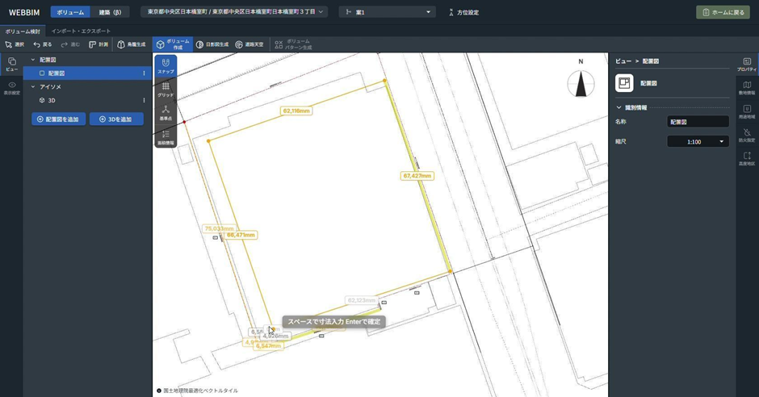This screenshot has height=397, width=759.
Task: Open the 敷地情報 side panel icon
Action: [747, 87]
